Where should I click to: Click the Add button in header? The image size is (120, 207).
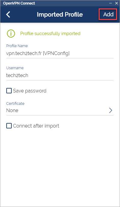point(108,15)
